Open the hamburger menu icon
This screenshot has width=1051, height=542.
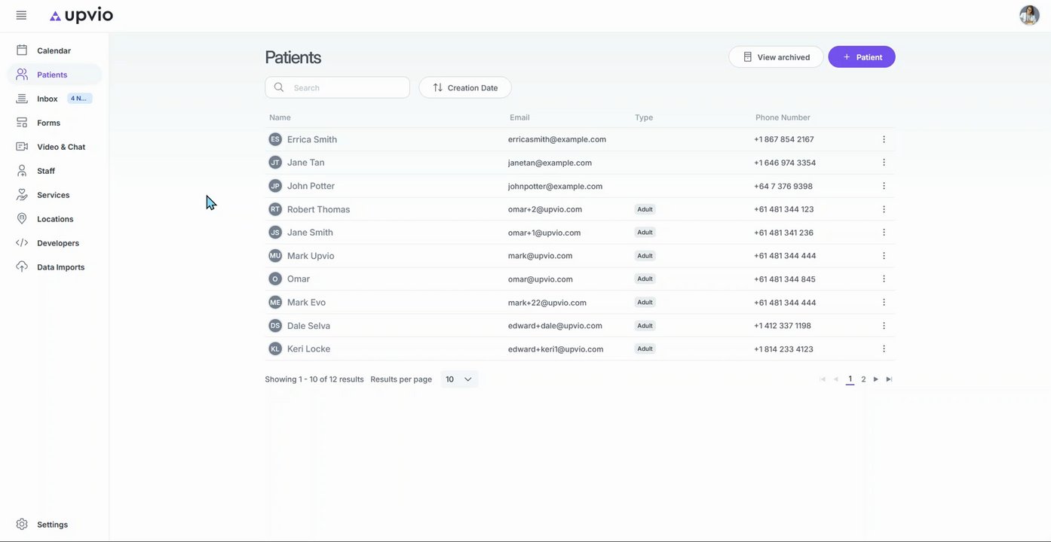[21, 15]
